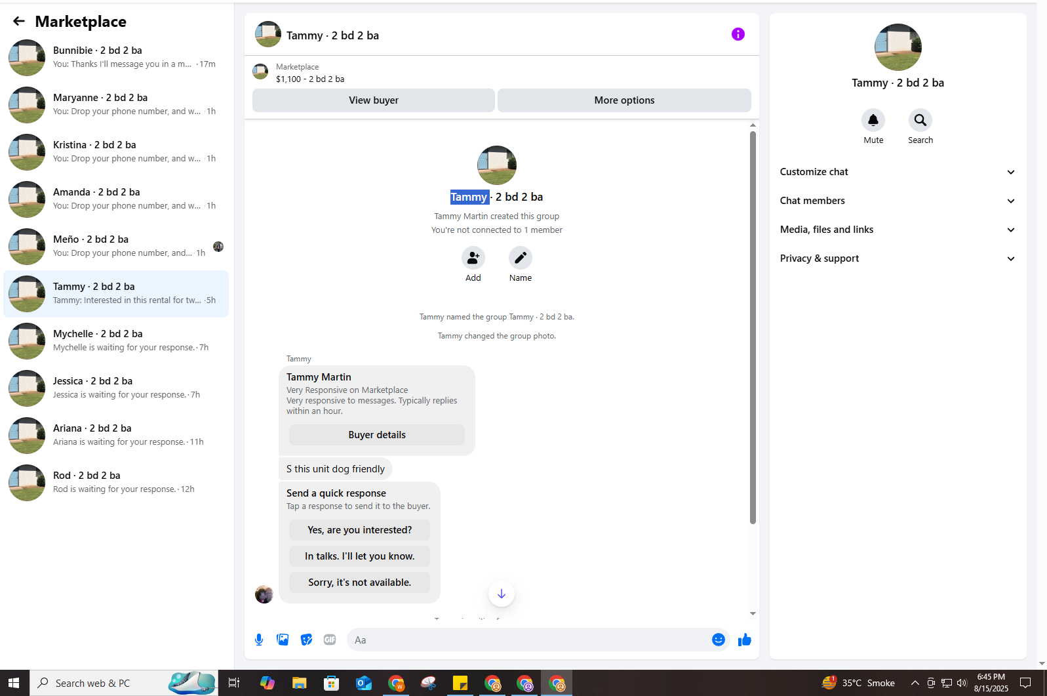The image size is (1047, 696).
Task: Open Outlook from taskbar
Action: [x=364, y=683]
